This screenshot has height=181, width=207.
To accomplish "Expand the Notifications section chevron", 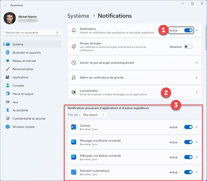I will point(197,30).
